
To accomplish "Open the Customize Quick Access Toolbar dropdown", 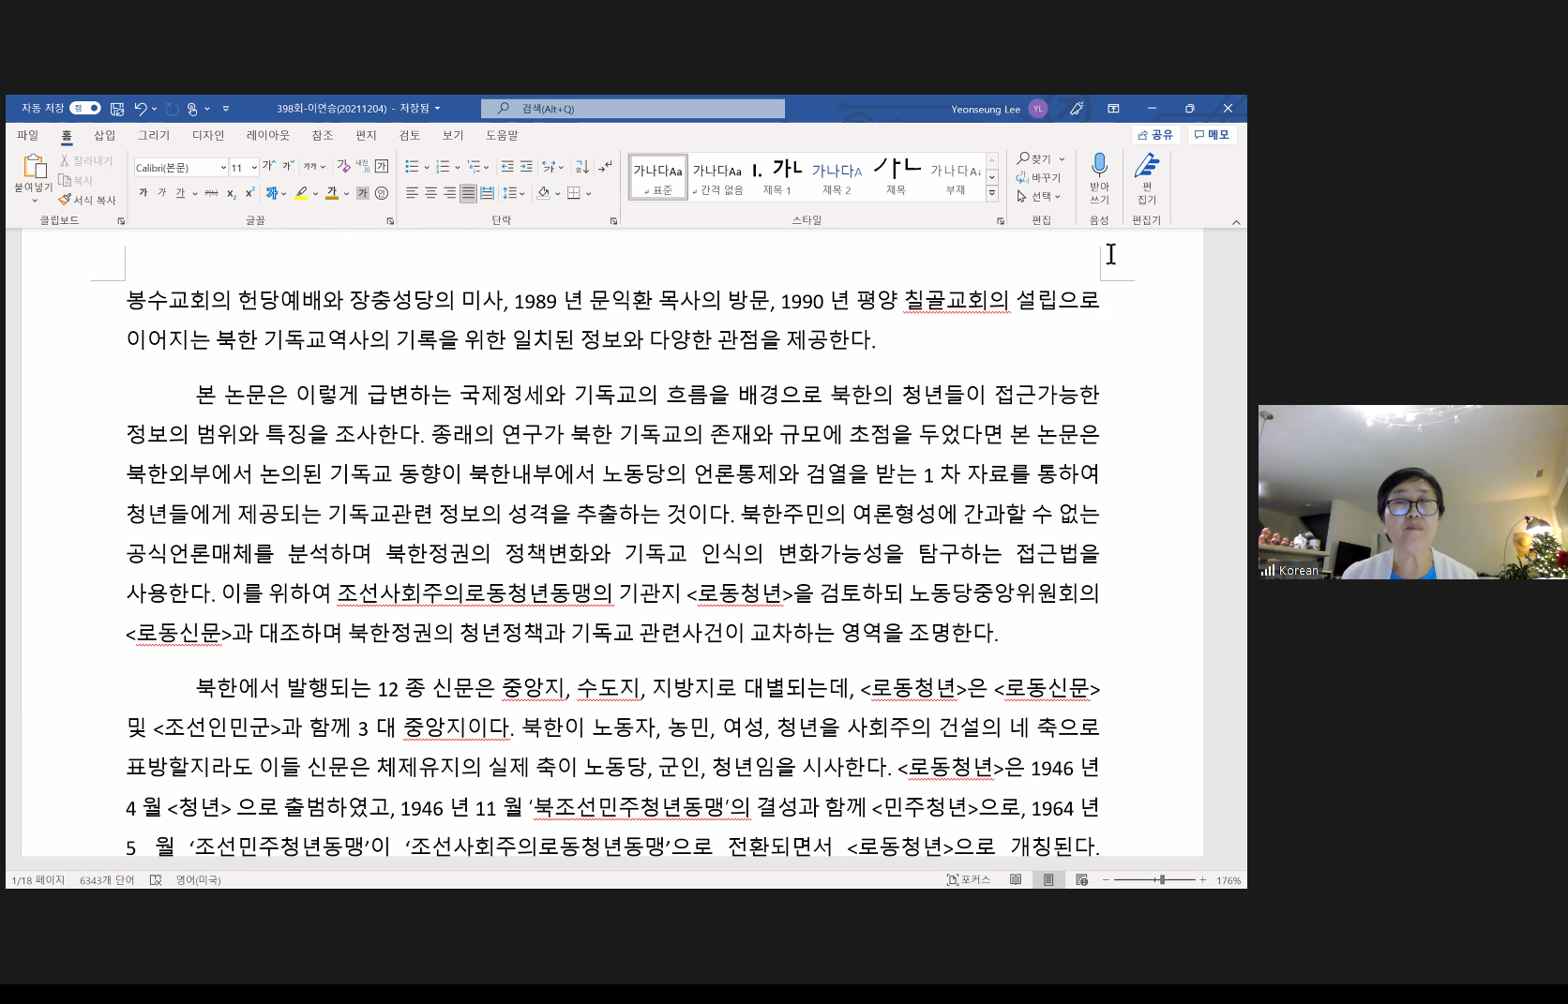I will [x=226, y=109].
